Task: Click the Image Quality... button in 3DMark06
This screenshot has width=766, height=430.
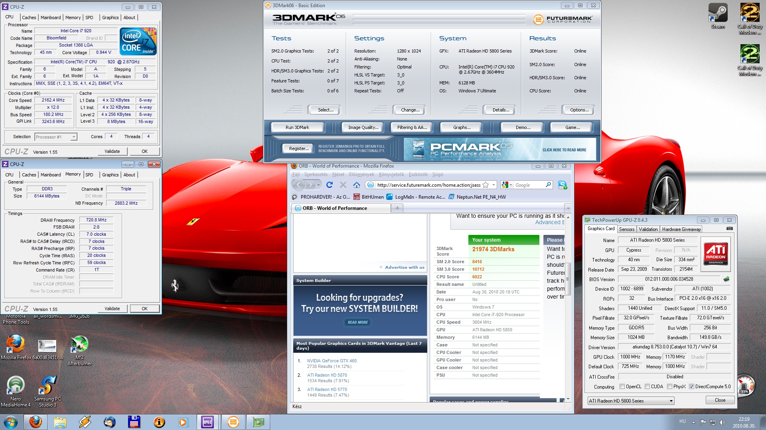Action: [x=363, y=127]
